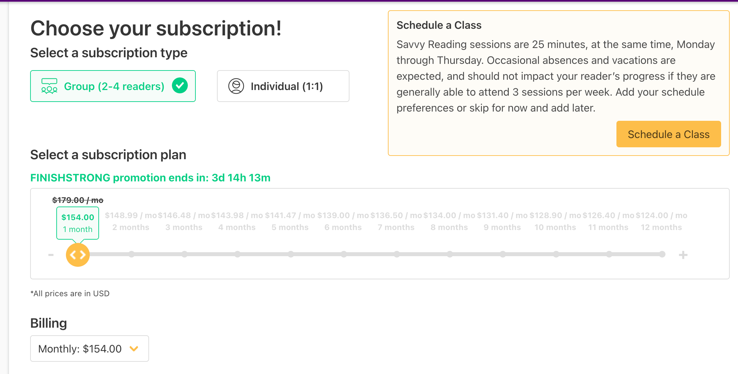Choose the 6 months plan at $139.00
This screenshot has width=738, height=374.
343,221
